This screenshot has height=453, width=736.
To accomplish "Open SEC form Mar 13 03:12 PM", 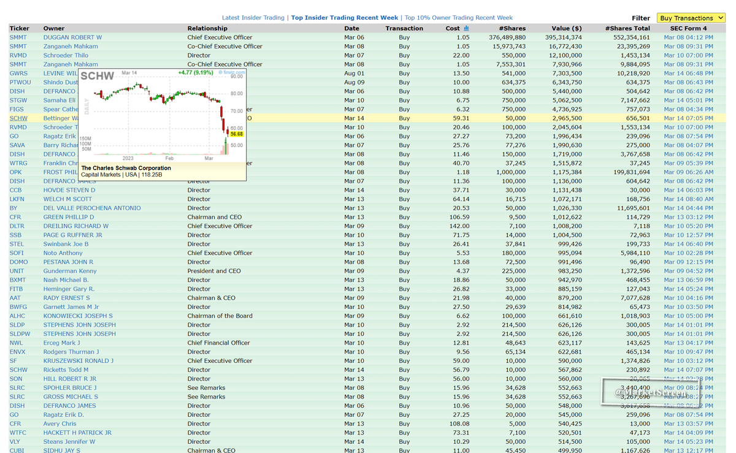I will [x=688, y=217].
